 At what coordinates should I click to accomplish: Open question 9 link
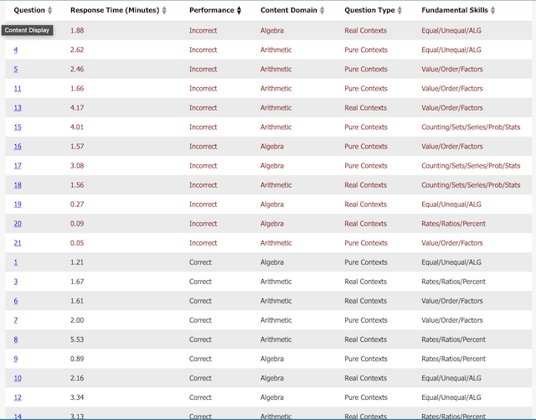click(16, 359)
